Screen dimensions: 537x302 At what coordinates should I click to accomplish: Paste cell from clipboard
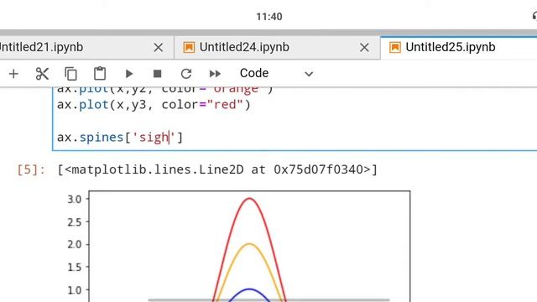[x=100, y=73]
